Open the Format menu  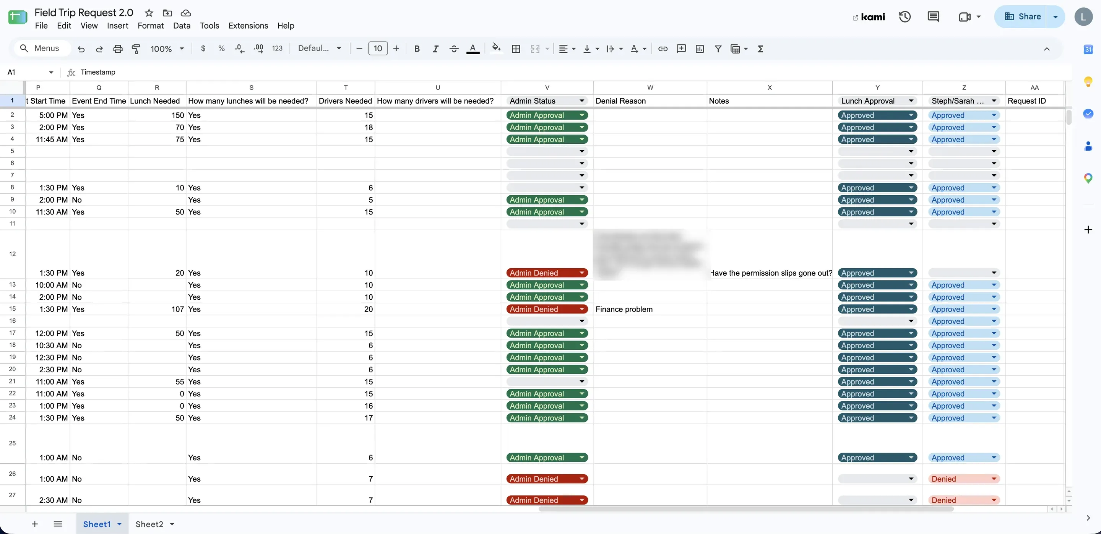[151, 26]
